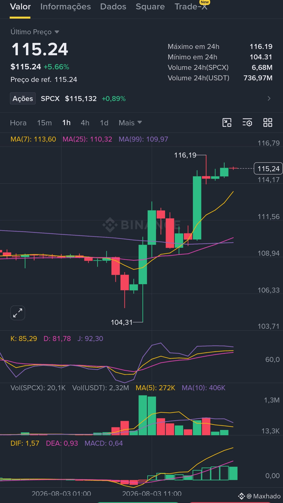Select the 1d timeframe

pyautogui.click(x=104, y=123)
